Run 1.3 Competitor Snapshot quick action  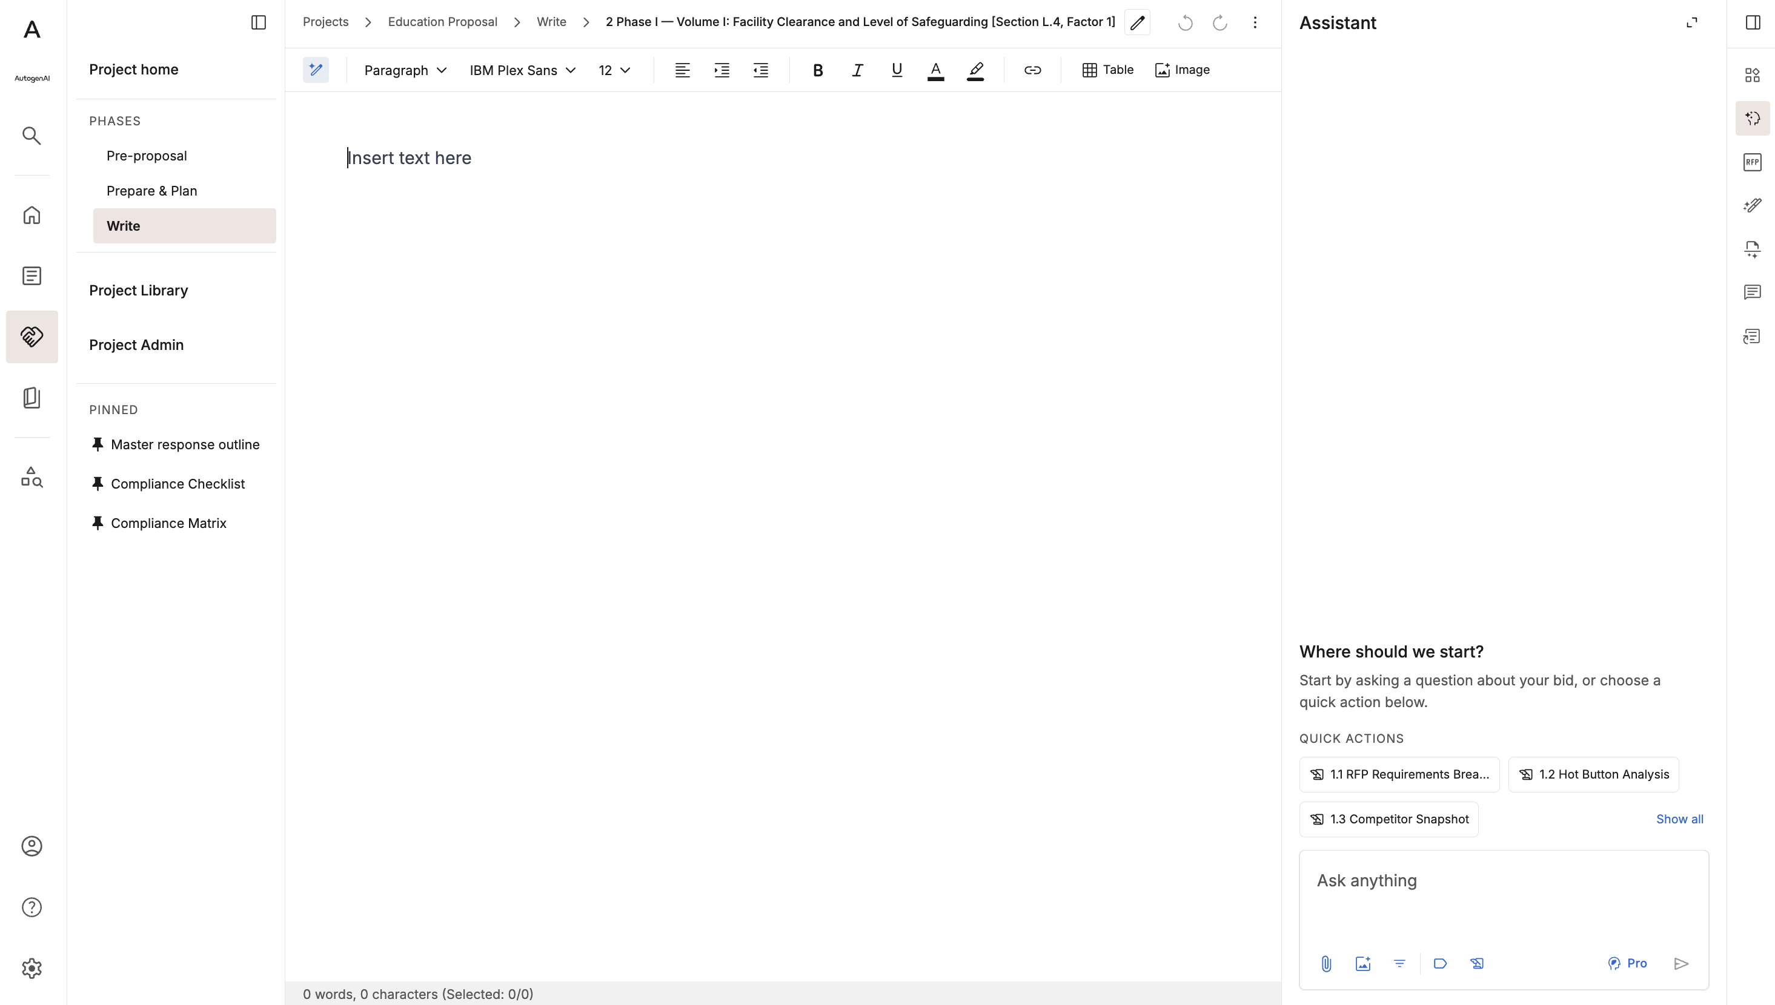1389,819
